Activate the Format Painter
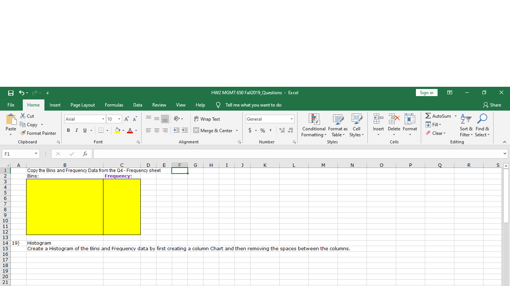The width and height of the screenshot is (510, 286). click(38, 133)
